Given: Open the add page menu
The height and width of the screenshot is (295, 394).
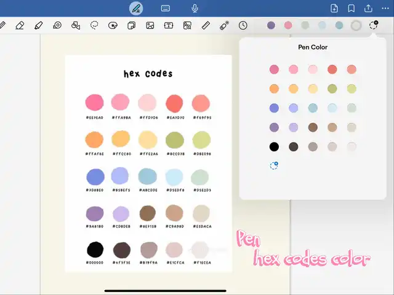Looking at the screenshot, I should (334, 8).
